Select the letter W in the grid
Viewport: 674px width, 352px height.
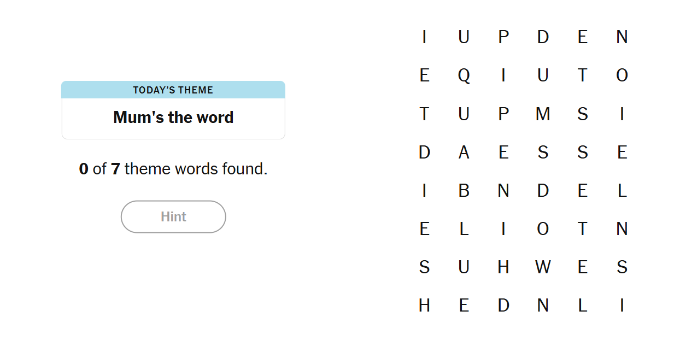(543, 267)
